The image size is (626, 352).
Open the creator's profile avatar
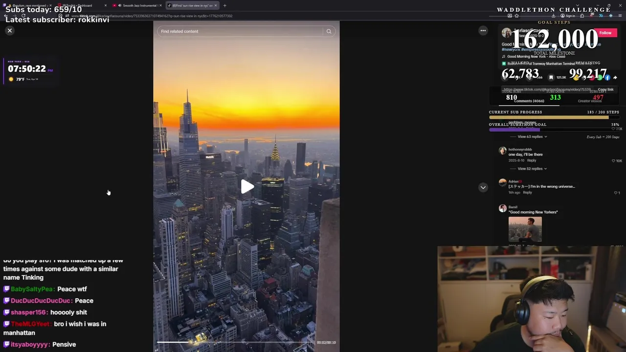coord(506,33)
